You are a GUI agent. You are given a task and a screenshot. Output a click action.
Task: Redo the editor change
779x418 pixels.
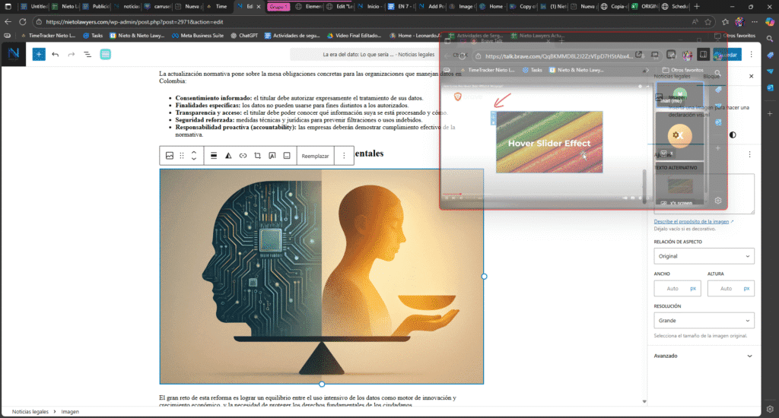(72, 55)
